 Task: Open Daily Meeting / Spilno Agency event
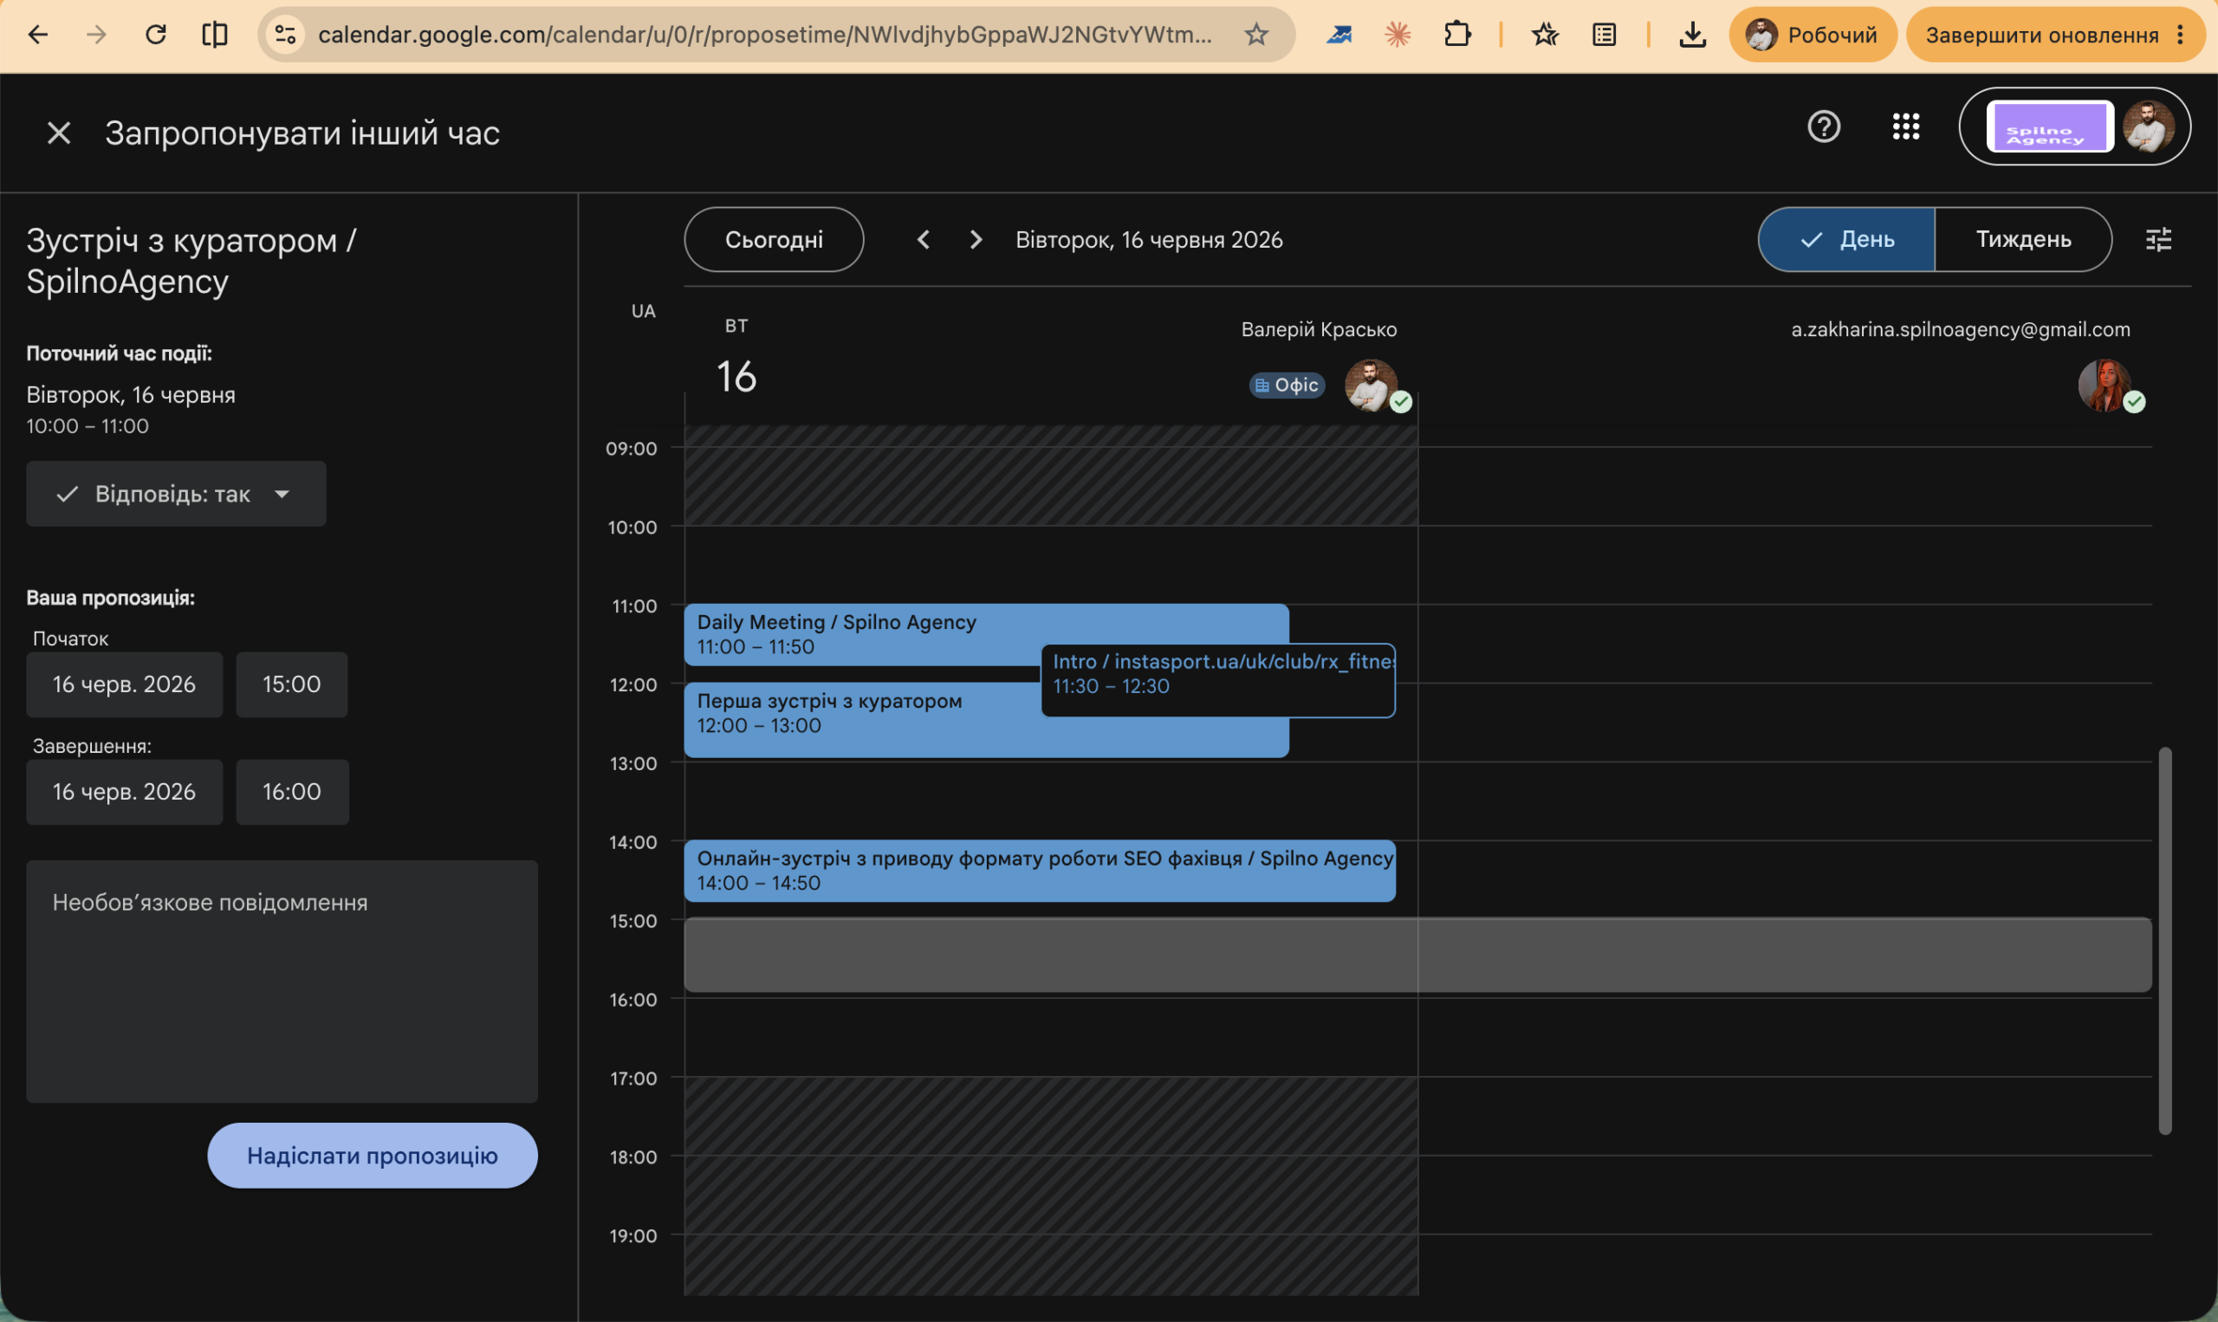tap(862, 634)
